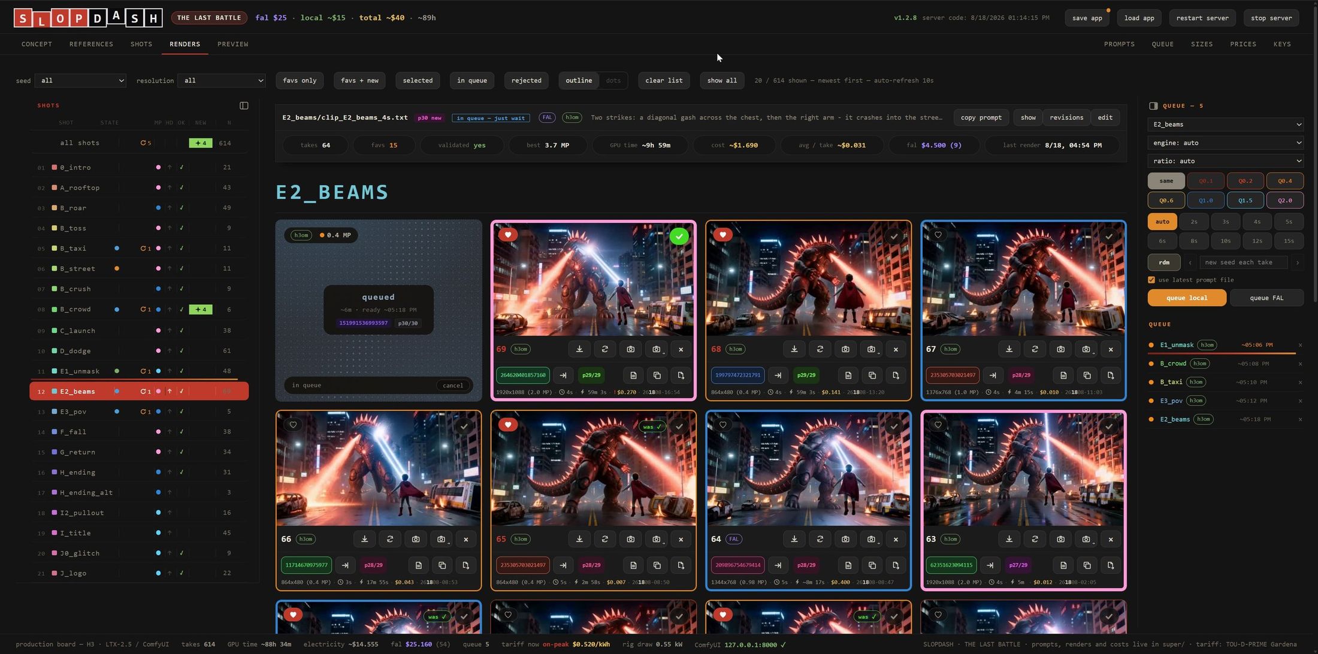Download take 69 using the download icon
The width and height of the screenshot is (1318, 654).
click(579, 349)
